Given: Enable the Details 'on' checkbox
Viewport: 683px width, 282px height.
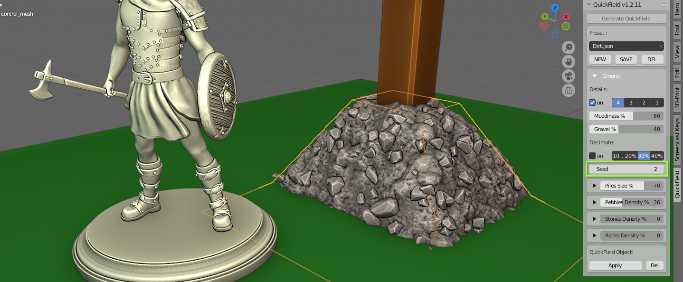Looking at the screenshot, I should pos(592,103).
